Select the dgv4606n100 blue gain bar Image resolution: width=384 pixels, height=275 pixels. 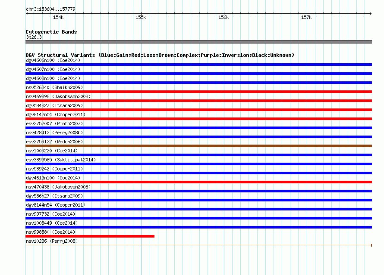(x=198, y=65)
